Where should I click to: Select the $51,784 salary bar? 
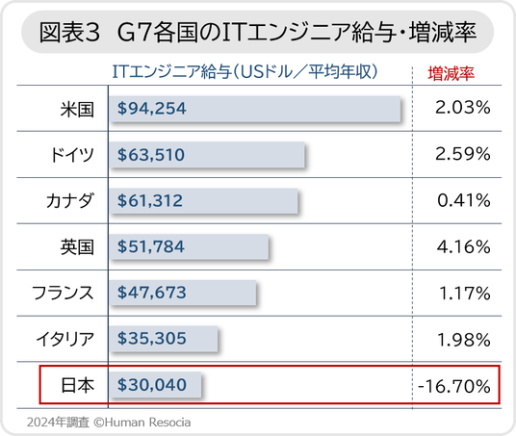coord(190,246)
